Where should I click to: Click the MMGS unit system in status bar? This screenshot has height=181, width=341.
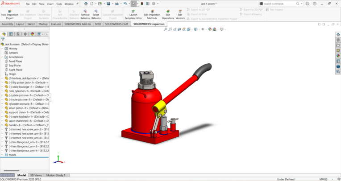pyautogui.click(x=323, y=179)
